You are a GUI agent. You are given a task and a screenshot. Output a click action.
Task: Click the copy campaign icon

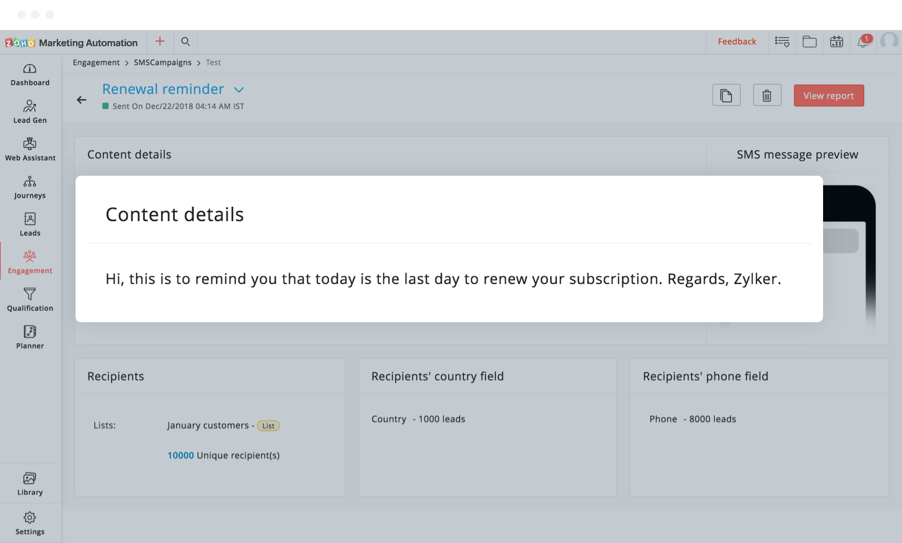click(x=726, y=95)
